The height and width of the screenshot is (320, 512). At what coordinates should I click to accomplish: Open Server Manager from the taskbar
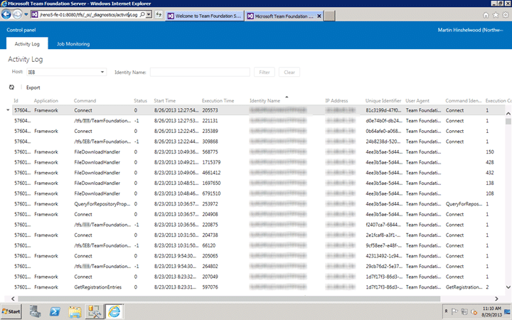point(35,311)
